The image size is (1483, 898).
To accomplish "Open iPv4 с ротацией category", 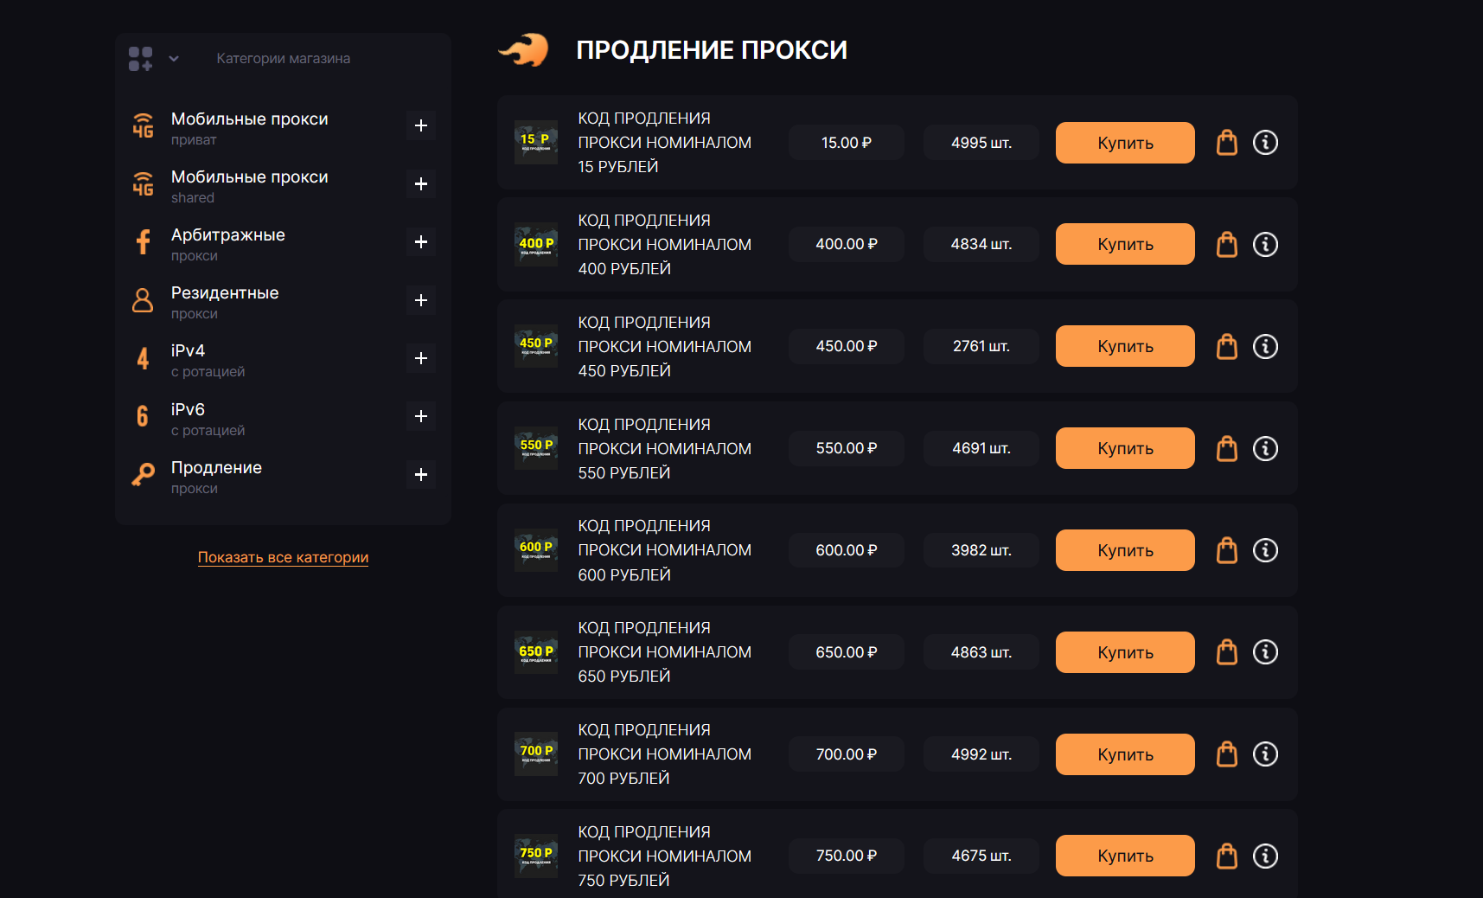I will 208,359.
